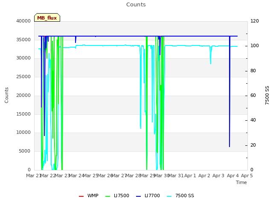Screen dimensions: 273x204
Task: Click the Apr 5 date tick
Action: click(247, 176)
